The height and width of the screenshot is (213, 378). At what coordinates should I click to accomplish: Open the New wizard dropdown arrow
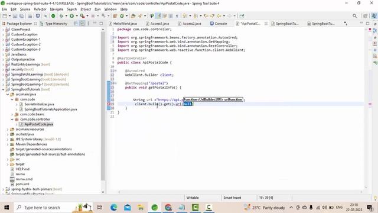point(9,16)
